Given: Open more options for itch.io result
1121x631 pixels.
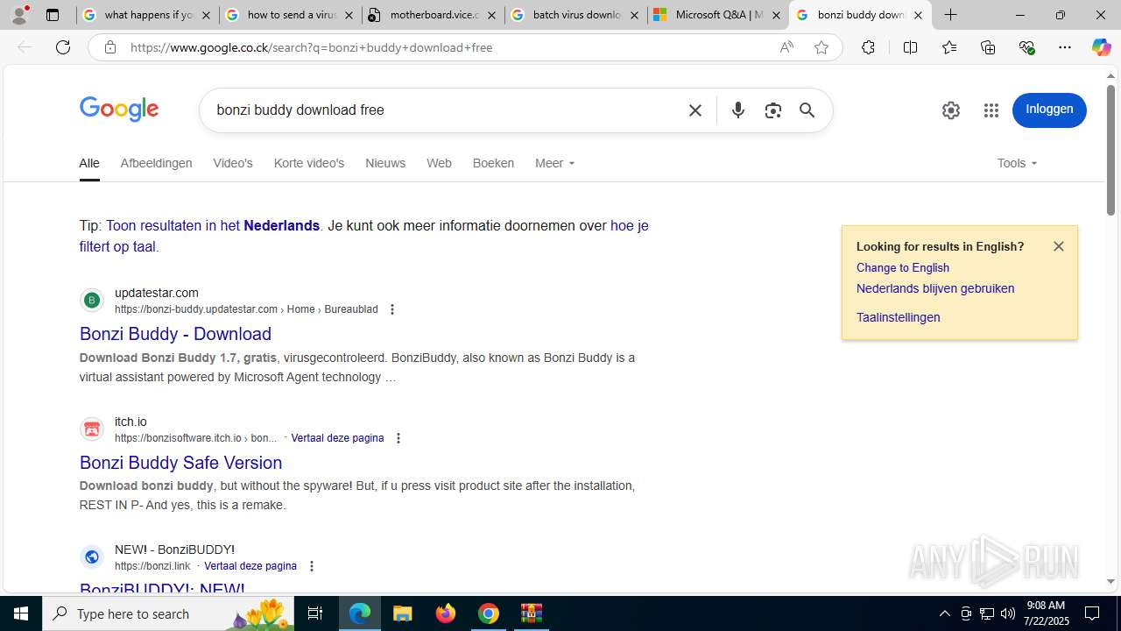Looking at the screenshot, I should (x=398, y=438).
